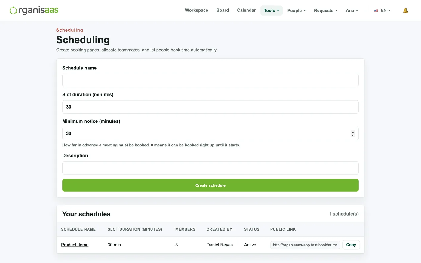Click the Minimum notice minutes field
Image resolution: width=421 pixels, height=263 pixels.
210,133
